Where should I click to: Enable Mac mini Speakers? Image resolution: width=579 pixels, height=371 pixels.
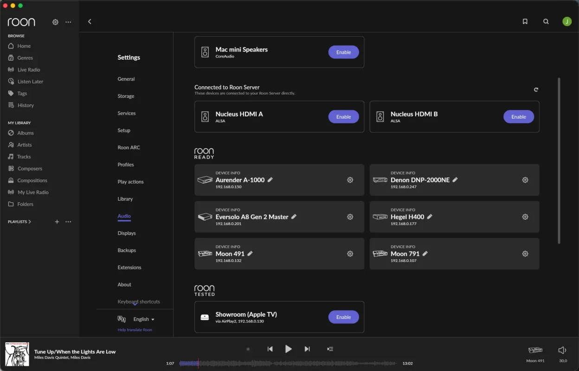[x=344, y=52]
